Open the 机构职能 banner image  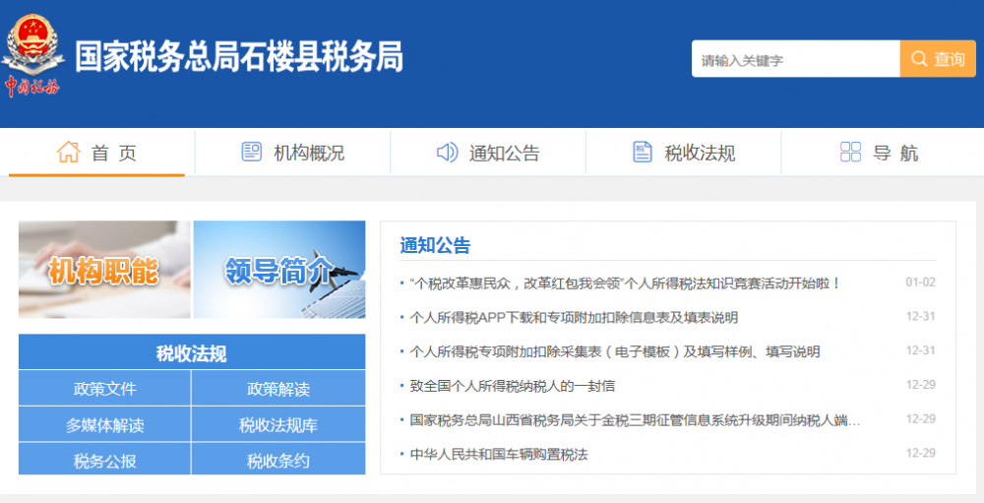[104, 270]
